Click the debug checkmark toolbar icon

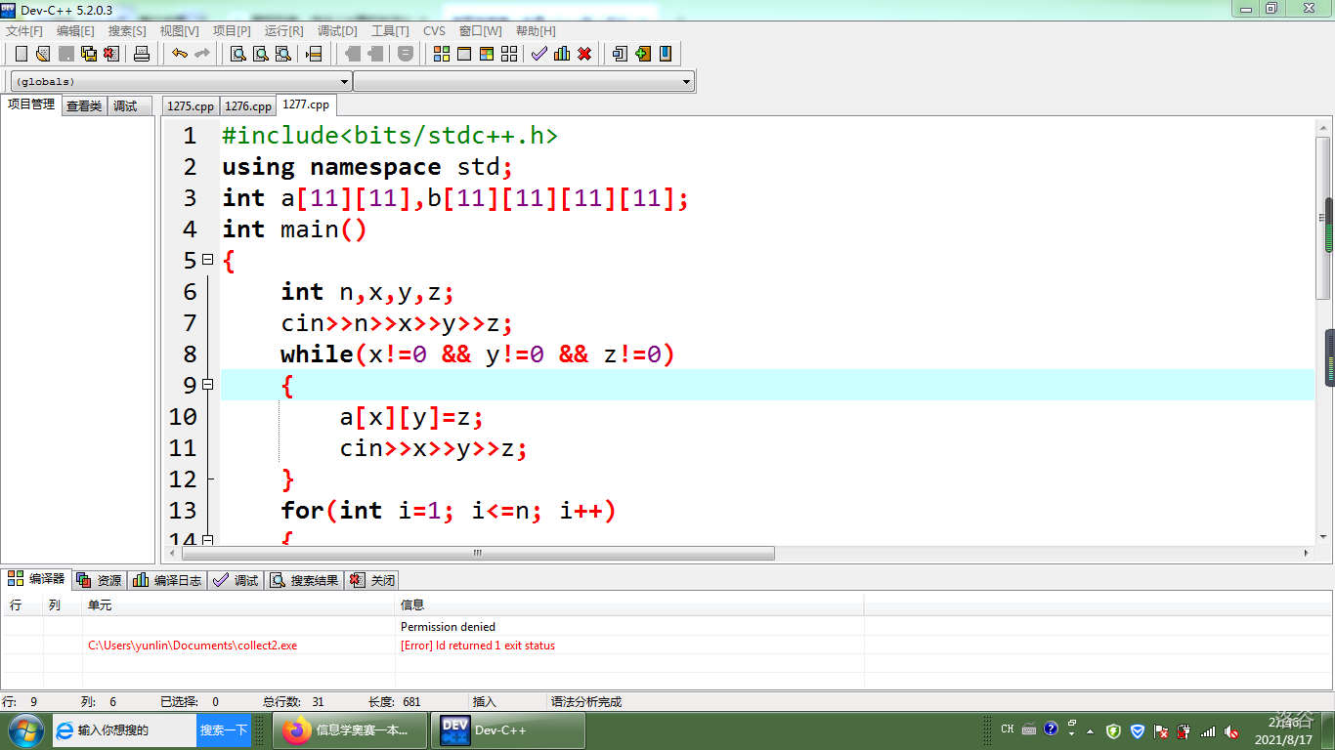538,54
